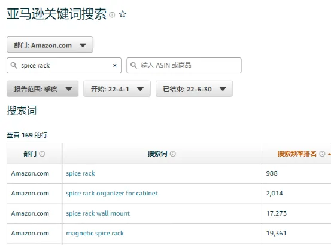Open the 开始: 22-4-1 date dropdown

[117, 88]
